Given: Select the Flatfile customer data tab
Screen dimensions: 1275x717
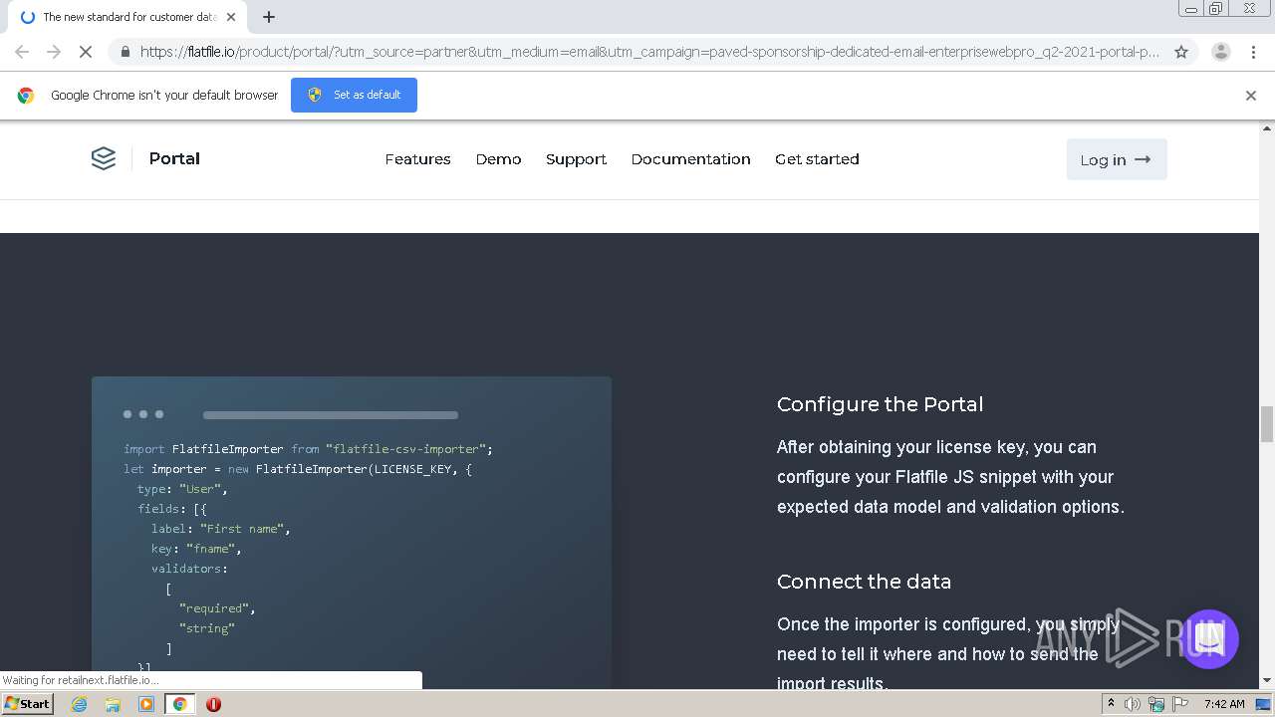Looking at the screenshot, I should pos(127,17).
